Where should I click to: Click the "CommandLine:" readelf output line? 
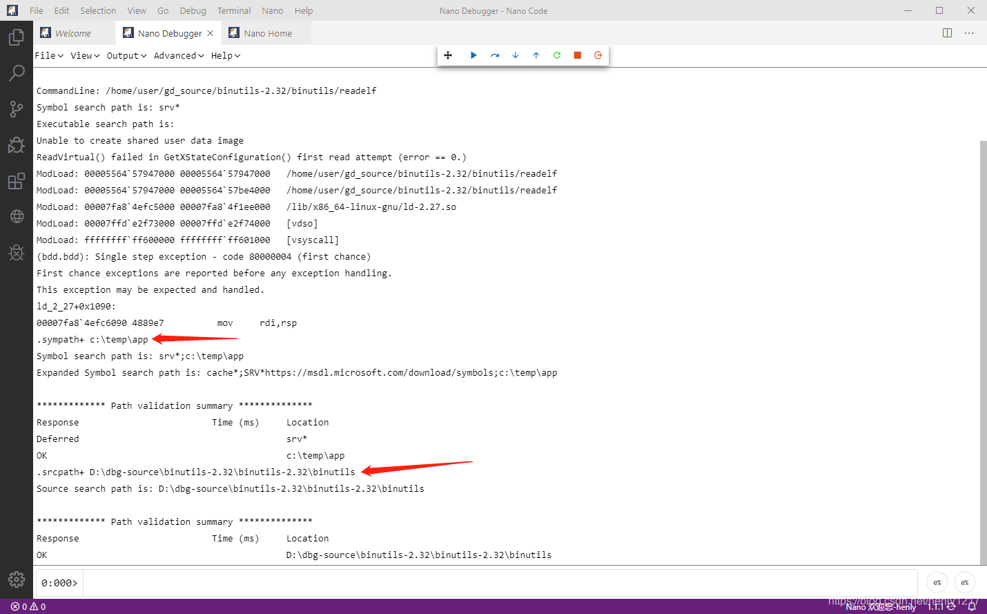(x=206, y=90)
